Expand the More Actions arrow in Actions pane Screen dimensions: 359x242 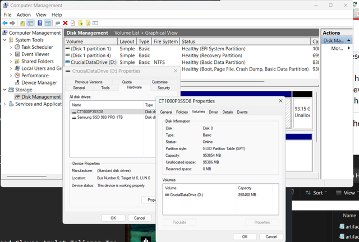coord(349,48)
